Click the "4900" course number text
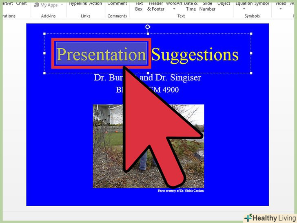The height and width of the screenshot is (223, 297). coord(171,90)
